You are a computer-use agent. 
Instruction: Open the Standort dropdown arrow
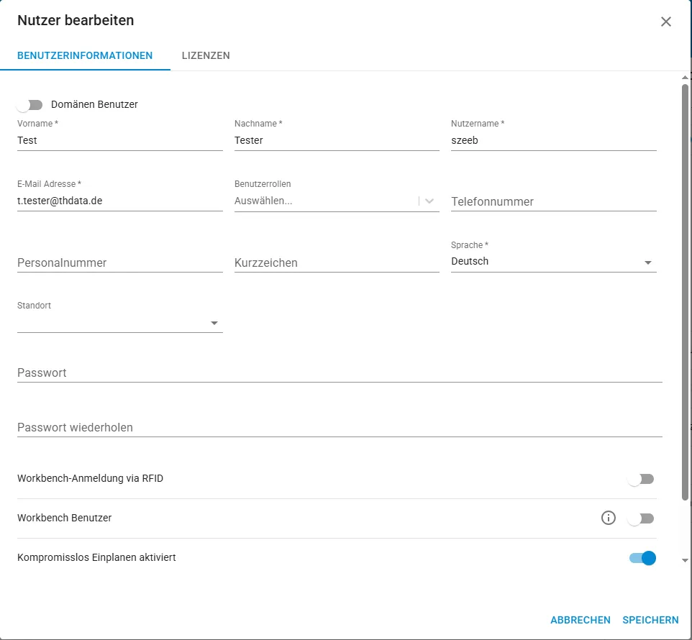(214, 323)
